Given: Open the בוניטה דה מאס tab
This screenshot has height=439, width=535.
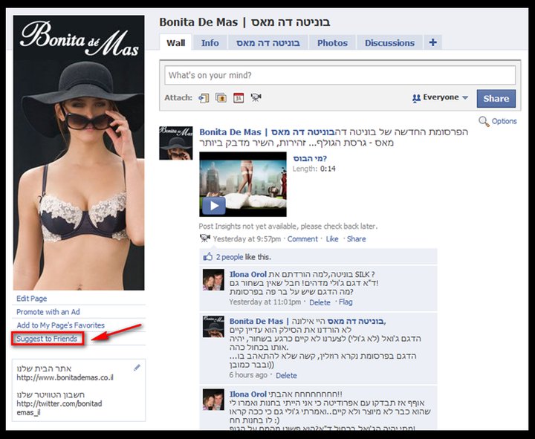Looking at the screenshot, I should click(268, 43).
